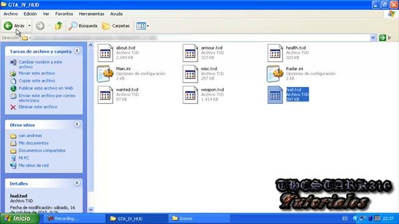Screen dimensions: 399x224
Task: Select the wanted.txd file icon
Action: (x=105, y=95)
